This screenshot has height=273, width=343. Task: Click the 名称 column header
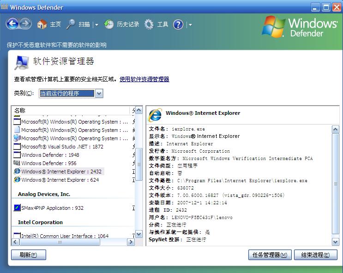tap(70, 110)
